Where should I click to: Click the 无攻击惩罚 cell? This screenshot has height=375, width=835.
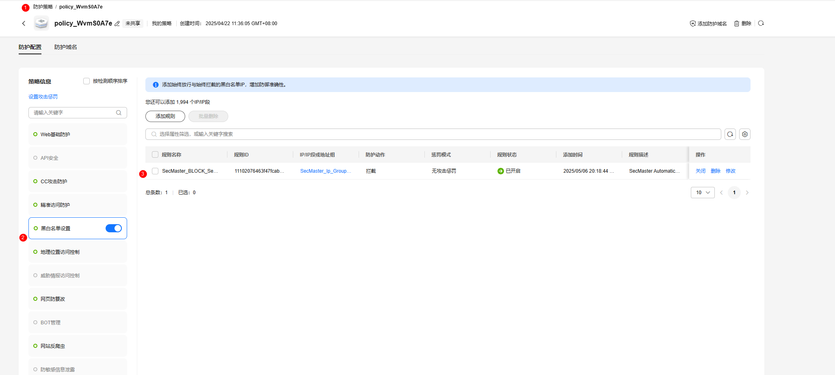click(444, 171)
